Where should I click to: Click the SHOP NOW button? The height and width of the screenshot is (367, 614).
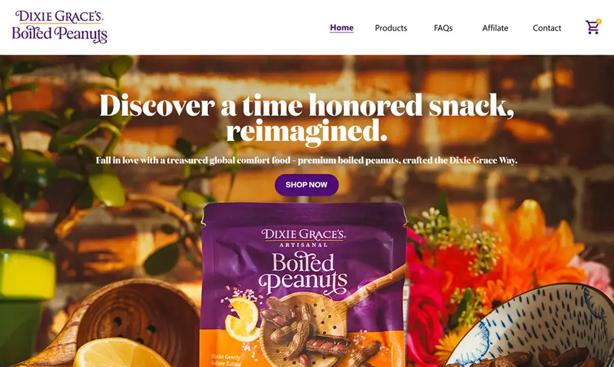click(x=306, y=185)
